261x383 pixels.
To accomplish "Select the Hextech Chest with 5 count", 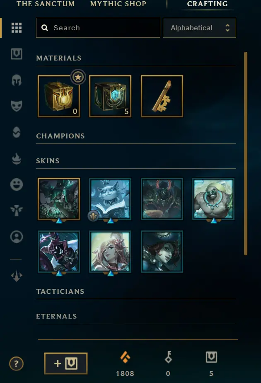I will [x=110, y=96].
